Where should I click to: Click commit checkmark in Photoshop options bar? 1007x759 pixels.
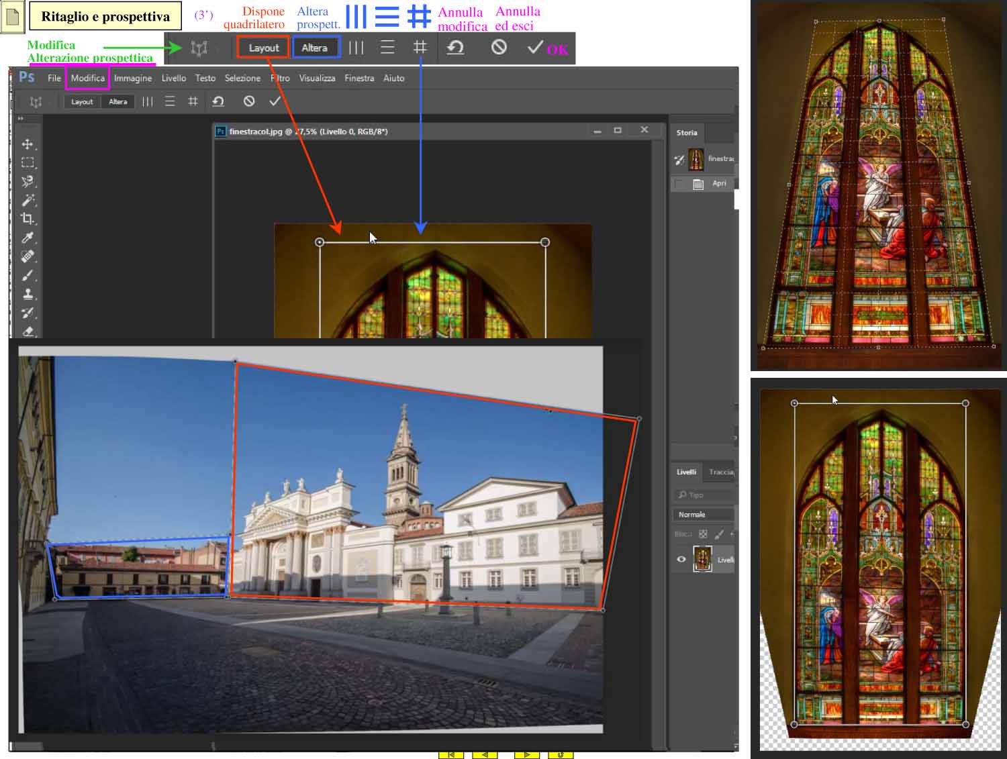pyautogui.click(x=275, y=101)
